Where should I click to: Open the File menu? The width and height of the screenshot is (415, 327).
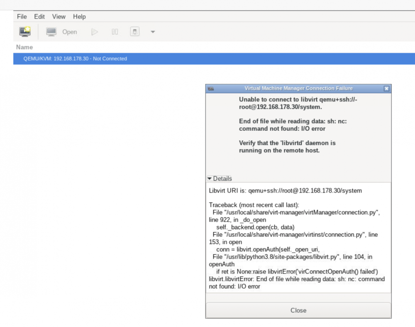22,17
